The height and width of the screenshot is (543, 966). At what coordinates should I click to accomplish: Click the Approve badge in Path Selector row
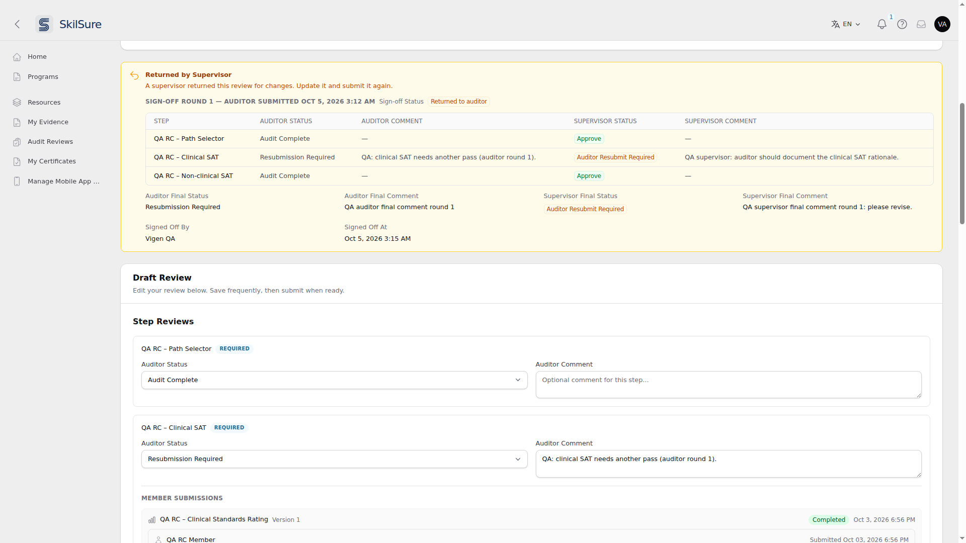pyautogui.click(x=589, y=139)
